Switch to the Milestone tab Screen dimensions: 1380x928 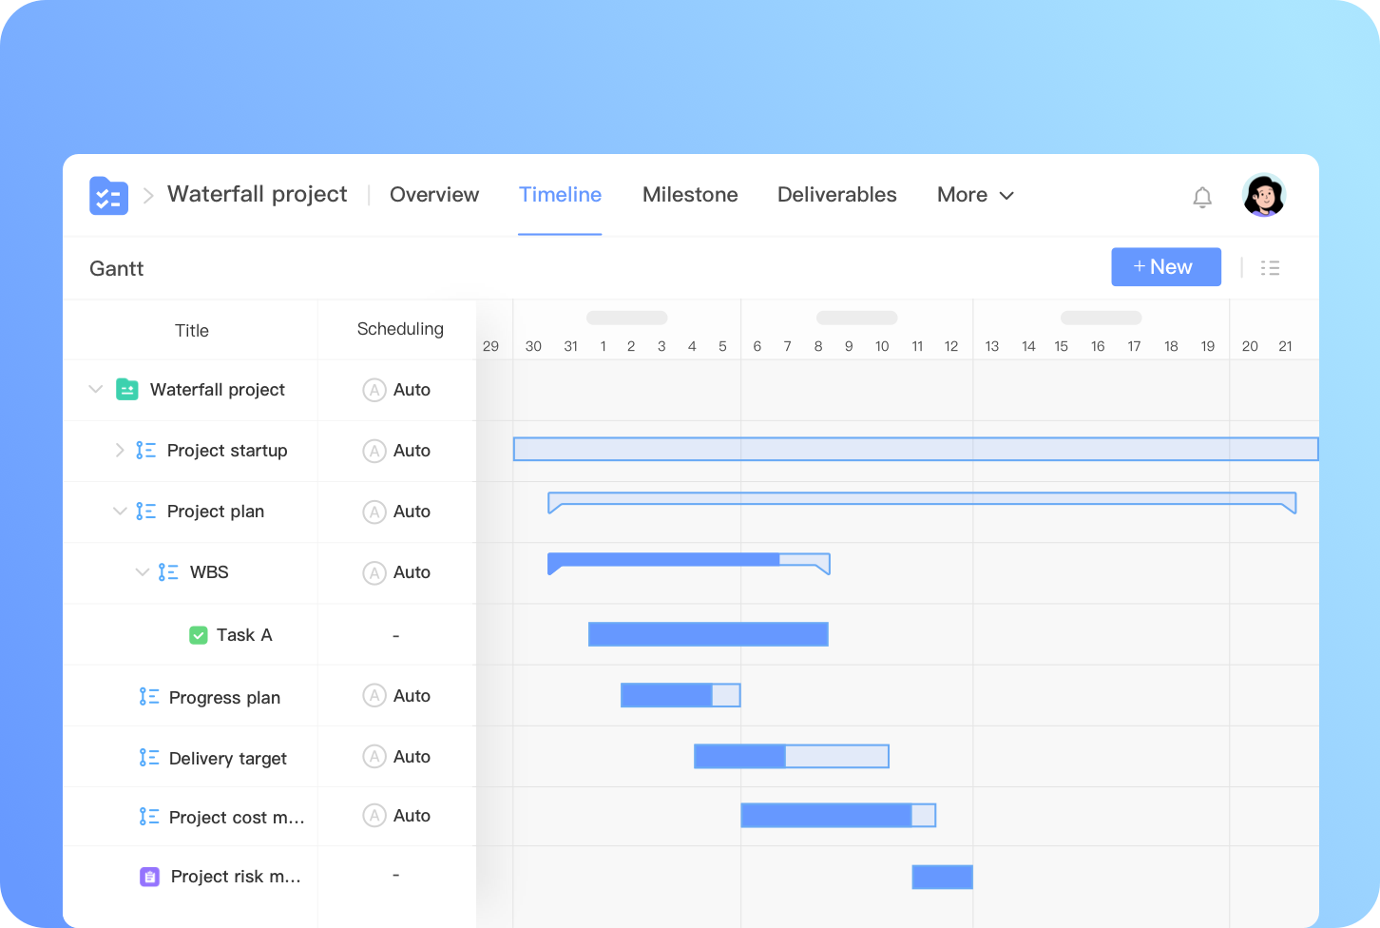[690, 195]
